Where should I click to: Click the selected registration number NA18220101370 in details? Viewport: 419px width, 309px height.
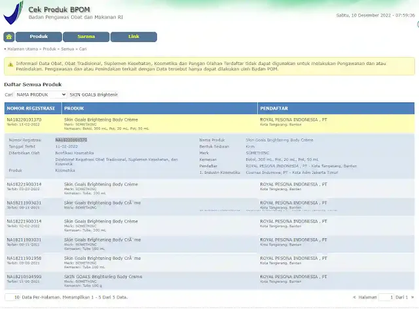[x=71, y=140]
